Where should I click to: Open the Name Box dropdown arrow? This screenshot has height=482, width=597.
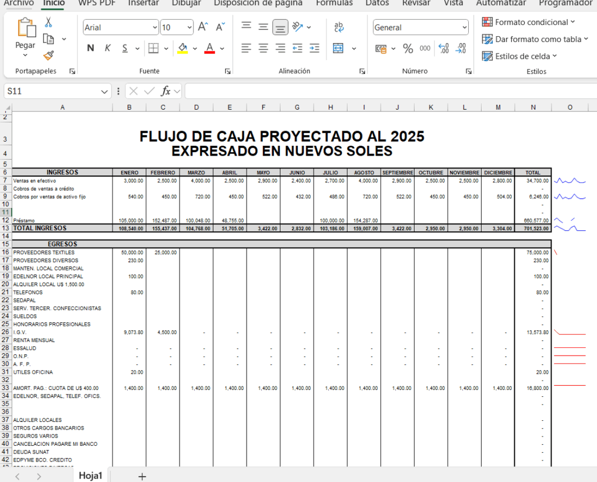104,92
